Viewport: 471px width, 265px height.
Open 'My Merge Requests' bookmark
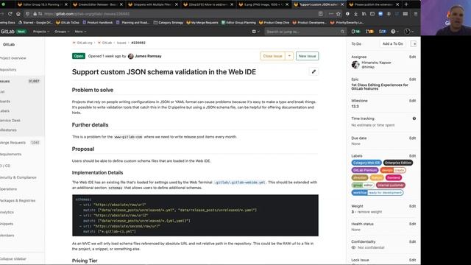tap(203, 23)
